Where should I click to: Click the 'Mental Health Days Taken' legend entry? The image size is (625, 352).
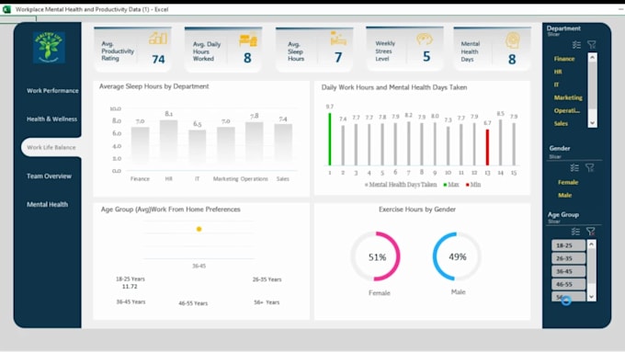pos(401,185)
